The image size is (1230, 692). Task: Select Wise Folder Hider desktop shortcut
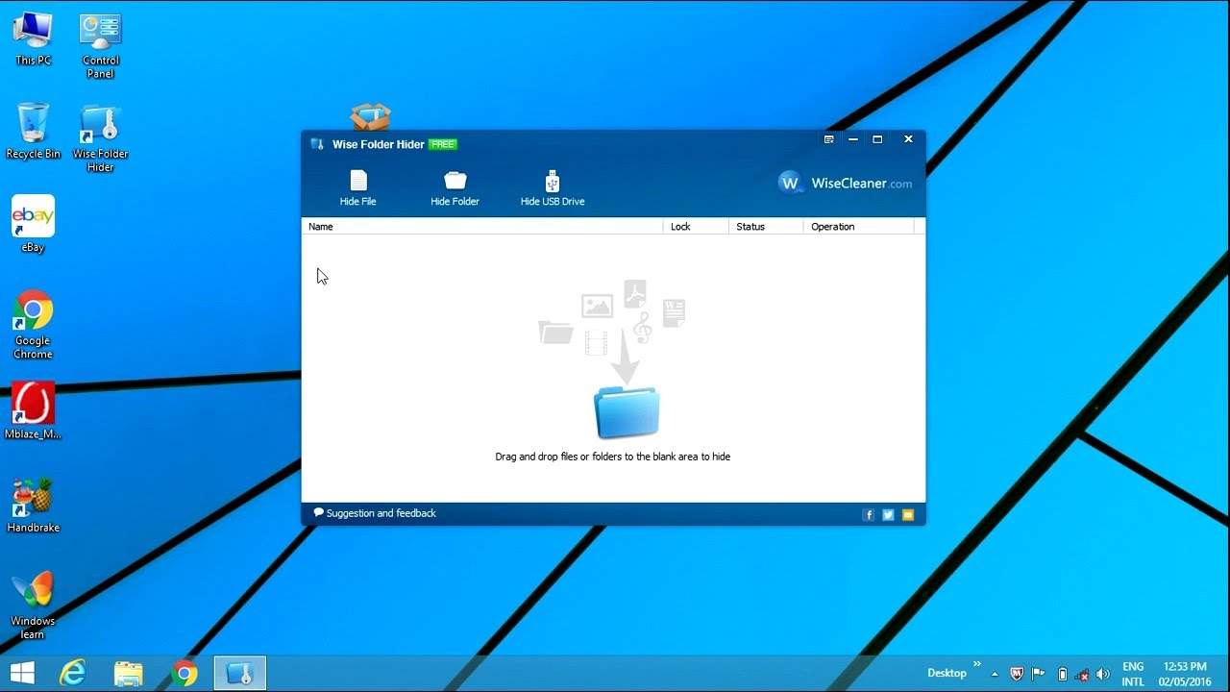click(100, 137)
